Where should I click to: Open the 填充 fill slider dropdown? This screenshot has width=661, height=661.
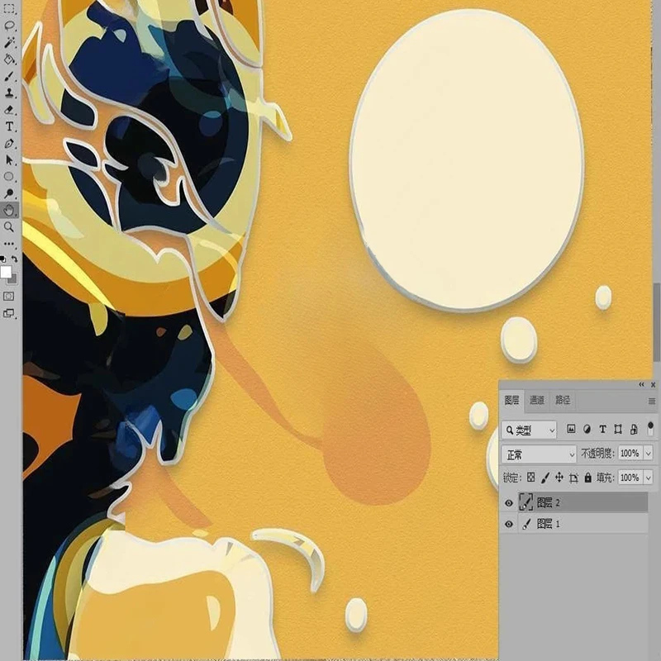pyautogui.click(x=649, y=478)
